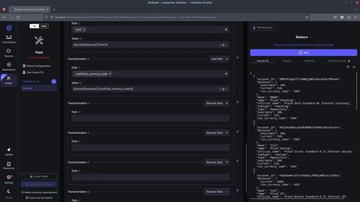Open the Add field transformation type dropdown
The image size is (360, 202).
[x=219, y=59]
